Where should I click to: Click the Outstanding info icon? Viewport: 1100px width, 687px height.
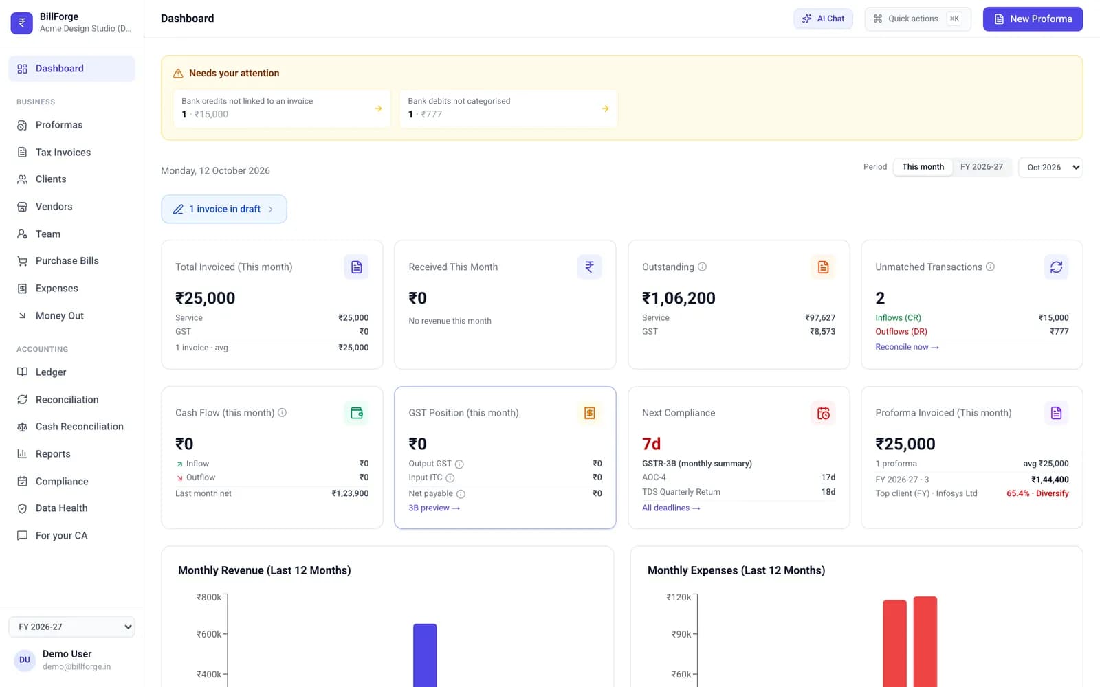click(x=702, y=267)
